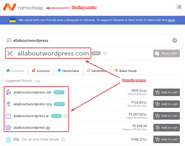The width and height of the screenshot is (185, 146).
Task: Select the Domains tab
Action: [x=15, y=71]
